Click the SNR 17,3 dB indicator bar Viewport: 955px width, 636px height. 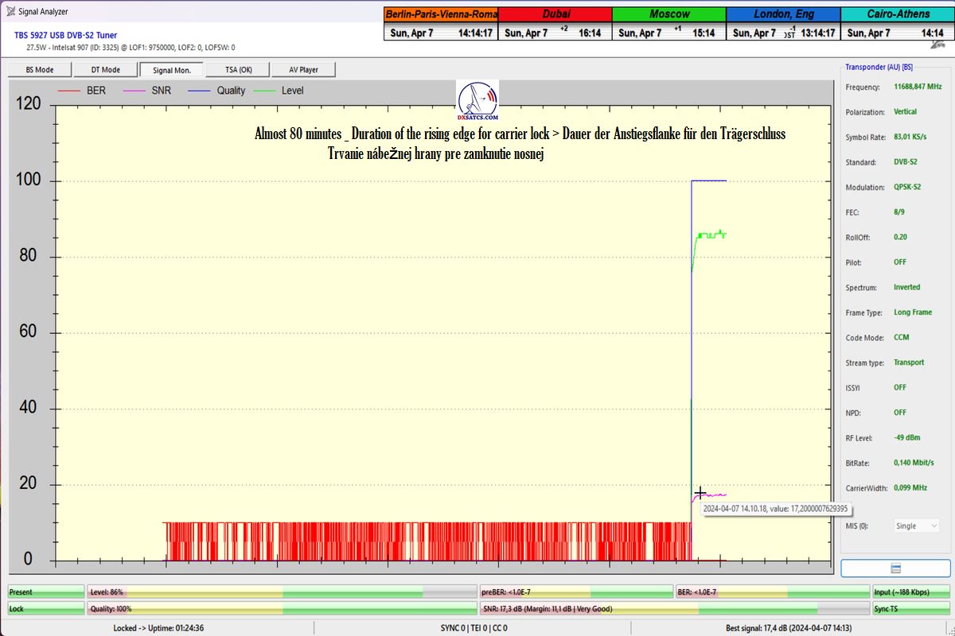pyautogui.click(x=673, y=608)
